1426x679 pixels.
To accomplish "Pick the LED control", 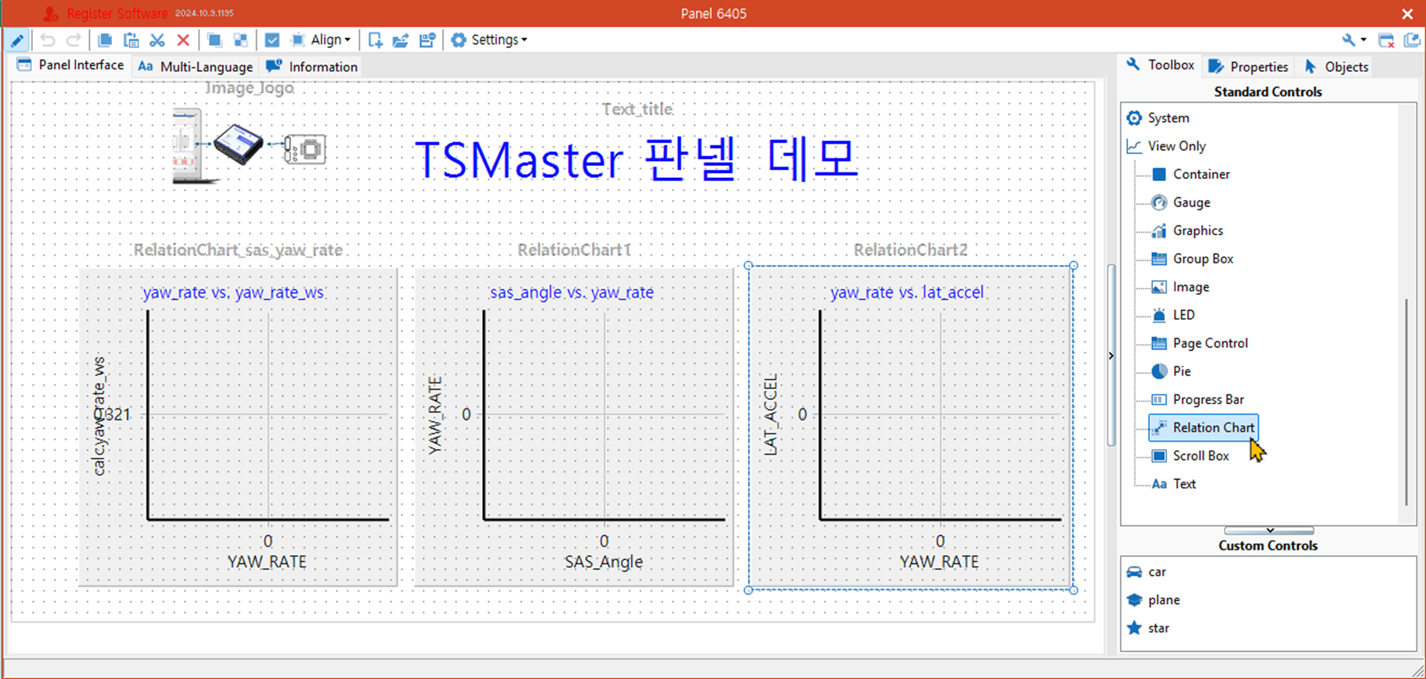I will [x=1173, y=315].
